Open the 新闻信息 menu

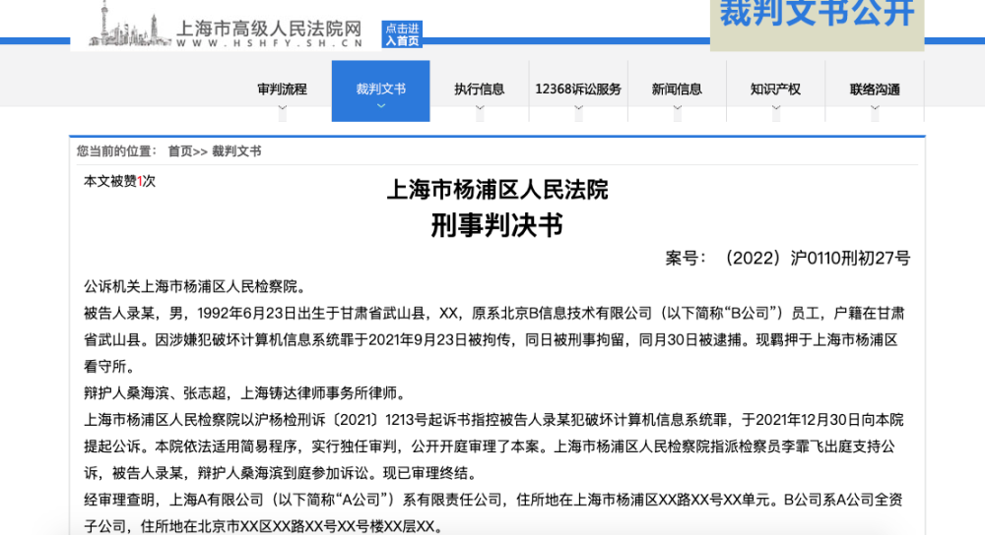tap(677, 89)
